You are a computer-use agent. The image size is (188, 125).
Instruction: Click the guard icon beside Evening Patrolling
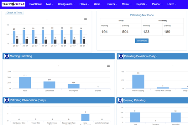pos(120,100)
